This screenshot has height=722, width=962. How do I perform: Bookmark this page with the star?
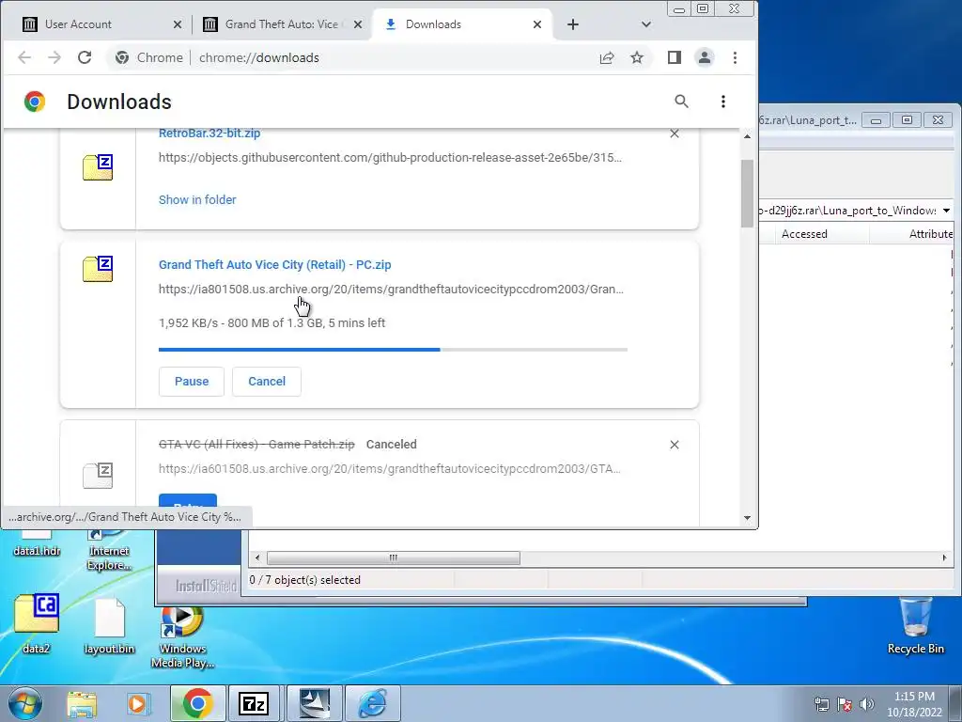[x=637, y=57]
